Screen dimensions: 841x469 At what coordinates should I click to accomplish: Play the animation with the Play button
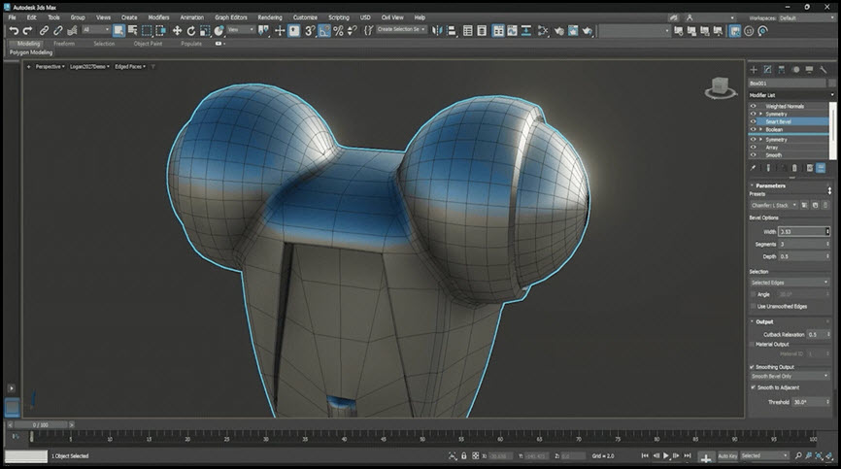point(666,455)
